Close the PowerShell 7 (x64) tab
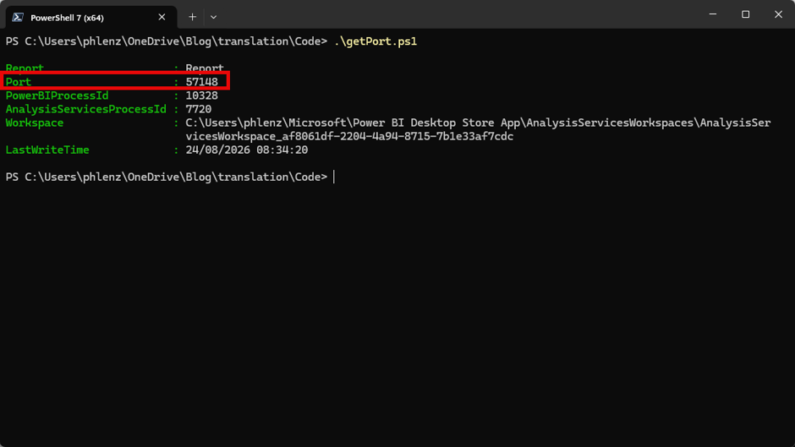This screenshot has height=447, width=795. tap(162, 17)
